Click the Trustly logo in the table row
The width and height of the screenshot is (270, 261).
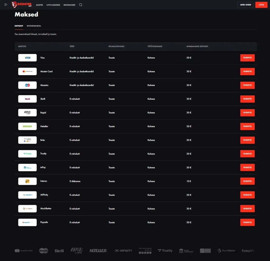point(27,154)
